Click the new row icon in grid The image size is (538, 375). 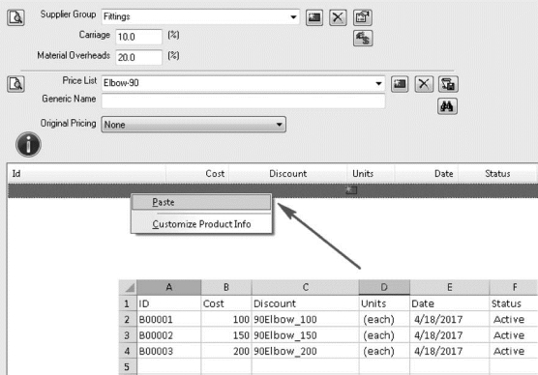351,189
